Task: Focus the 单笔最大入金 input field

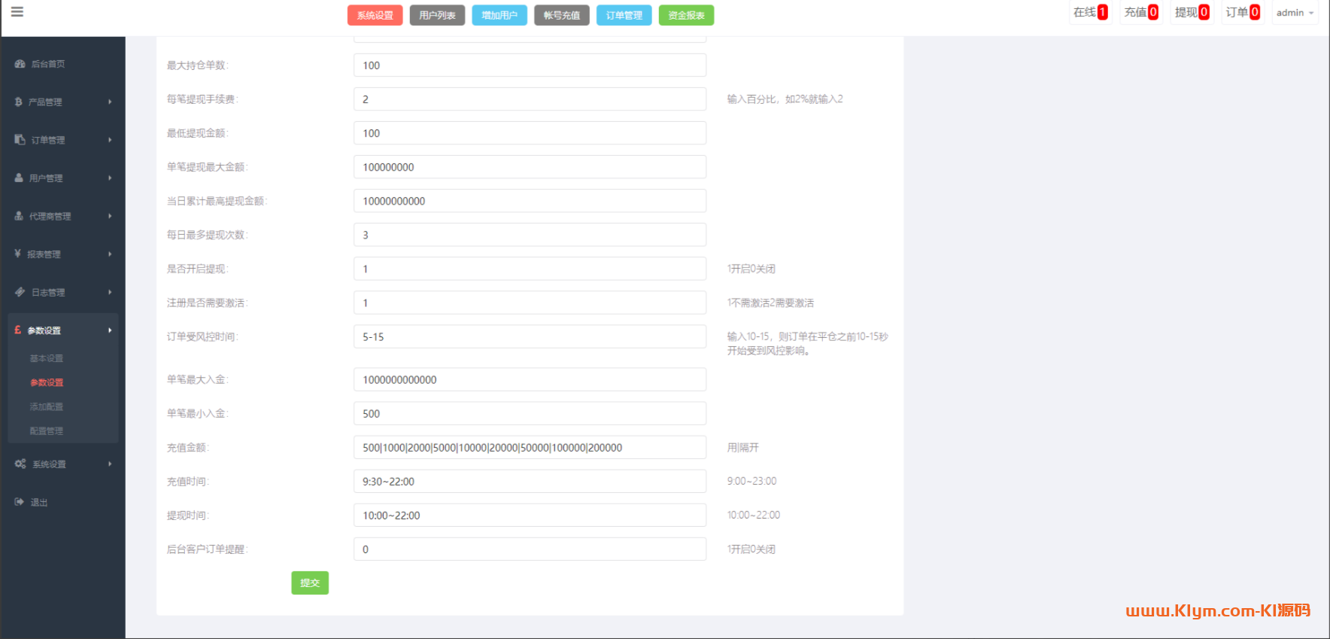Action: click(530, 379)
